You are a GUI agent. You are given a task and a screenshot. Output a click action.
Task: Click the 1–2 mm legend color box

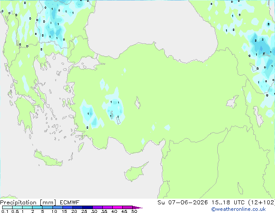[27, 207]
